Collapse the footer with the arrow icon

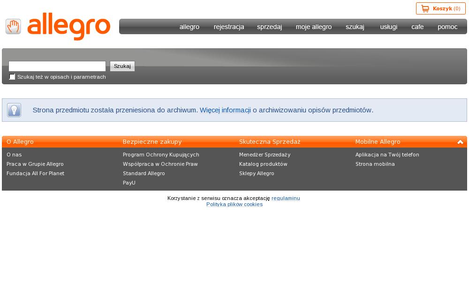click(460, 142)
